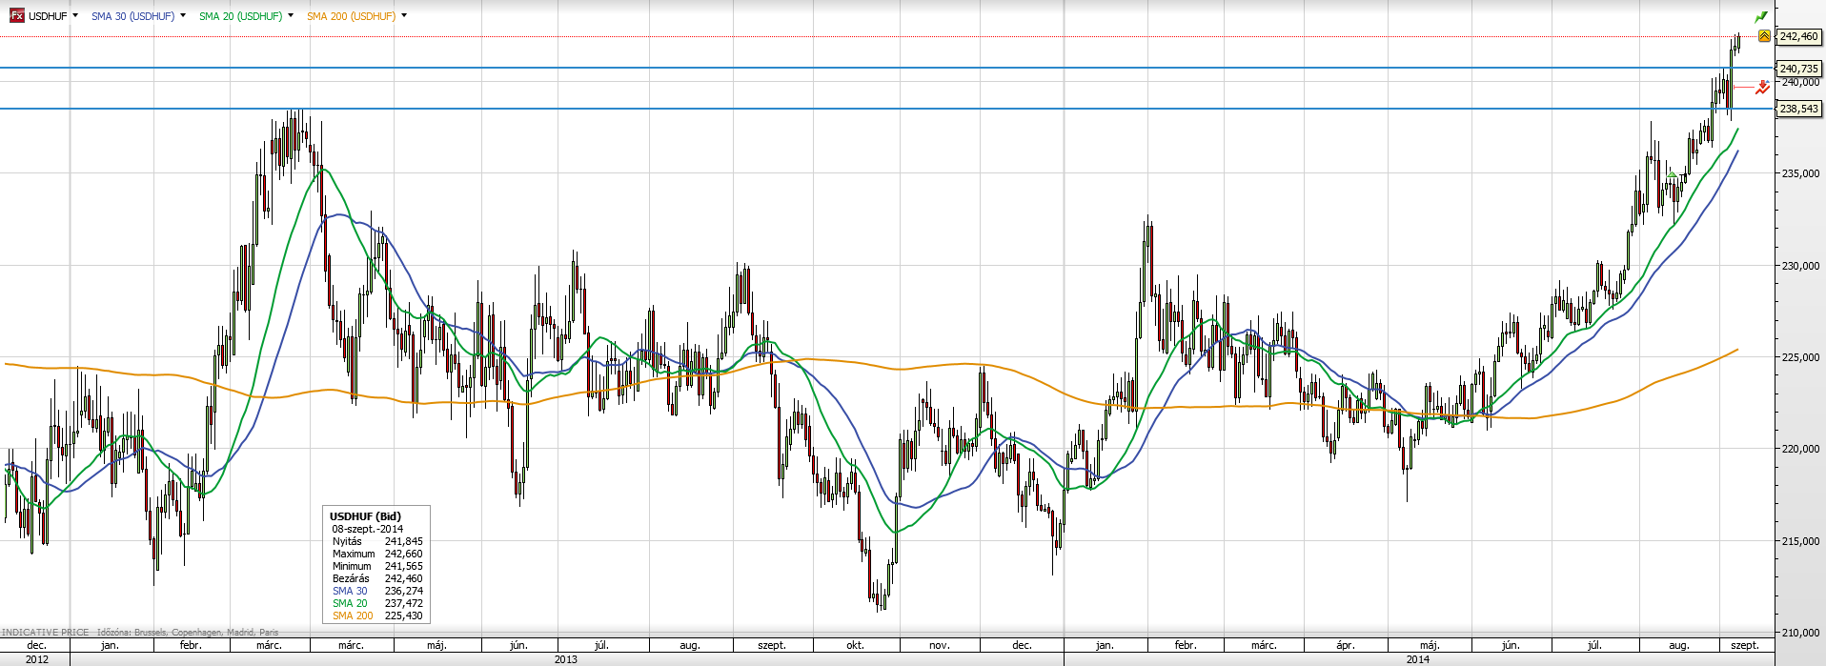Click the 2014 year label
Image resolution: width=1826 pixels, height=666 pixels.
[1418, 658]
